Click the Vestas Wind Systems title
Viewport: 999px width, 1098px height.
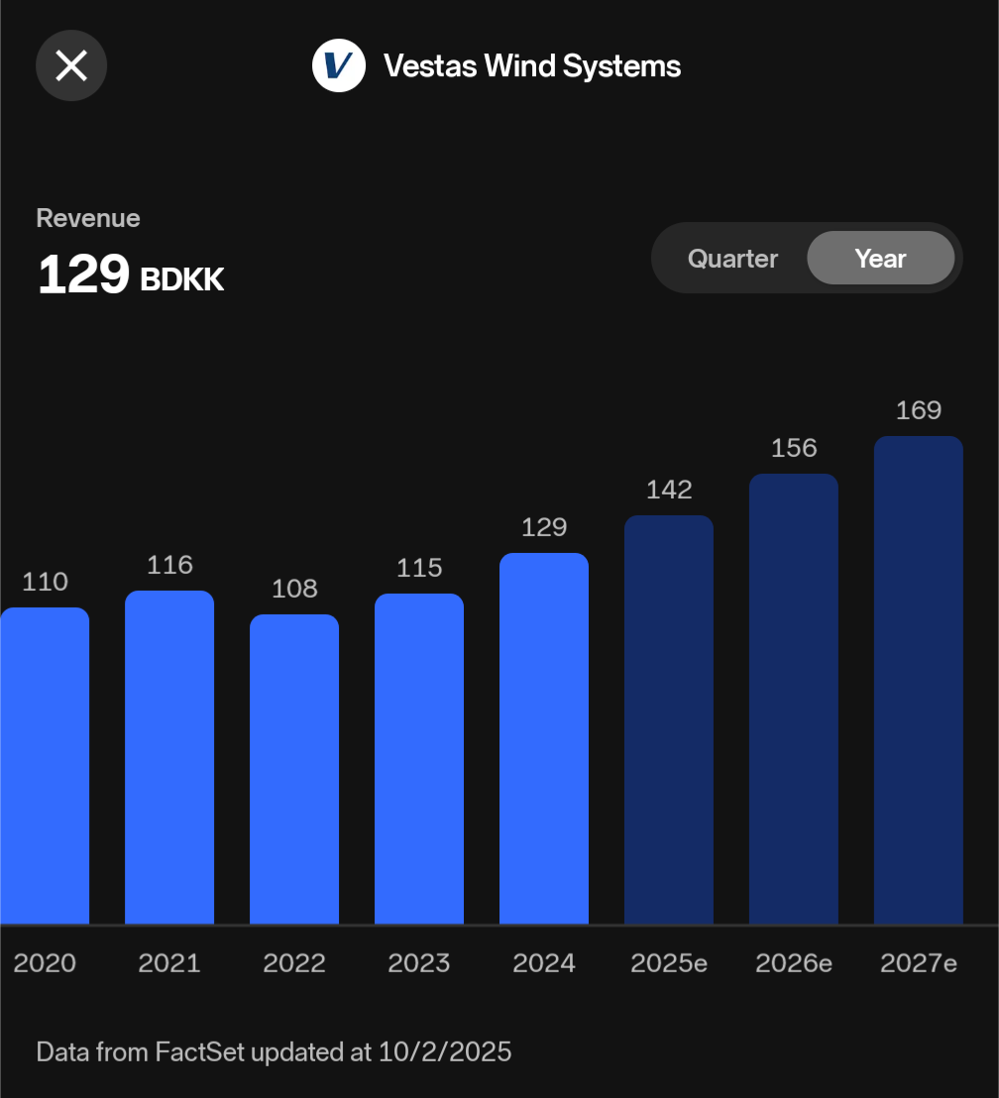pos(532,66)
